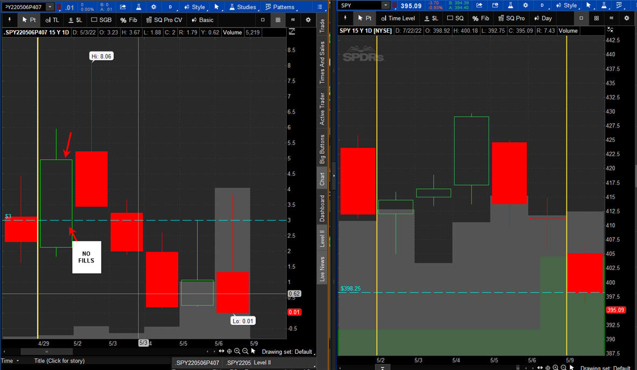Open the Big Buttons sidebar tab
This screenshot has width=637, height=370.
click(x=322, y=149)
